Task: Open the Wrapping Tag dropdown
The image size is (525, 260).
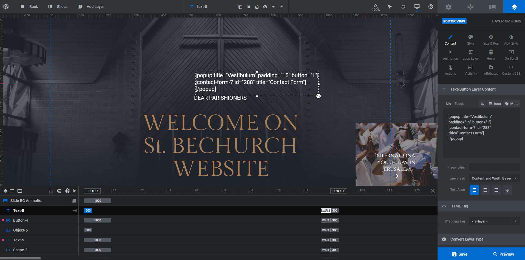Action: [x=494, y=221]
